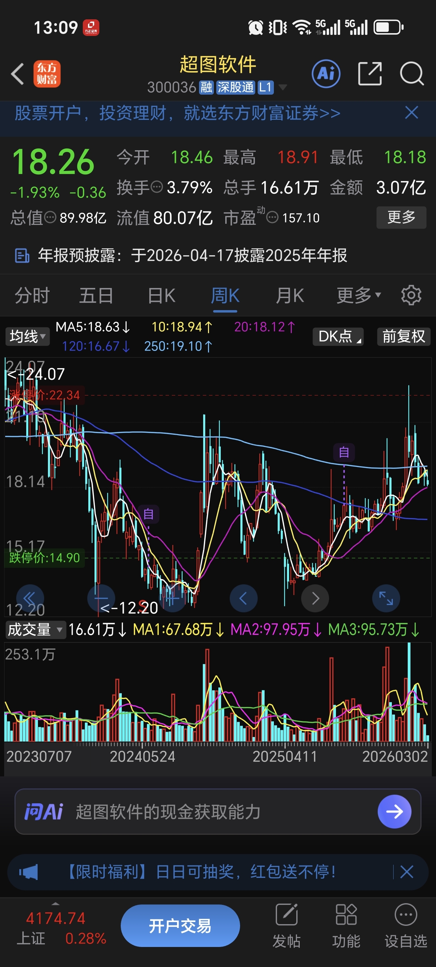Tap MA5:18.63 value
436x967 pixels.
(92, 327)
